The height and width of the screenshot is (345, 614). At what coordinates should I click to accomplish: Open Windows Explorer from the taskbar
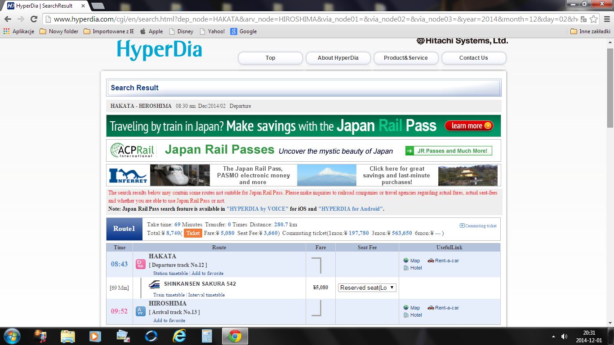click(x=68, y=336)
